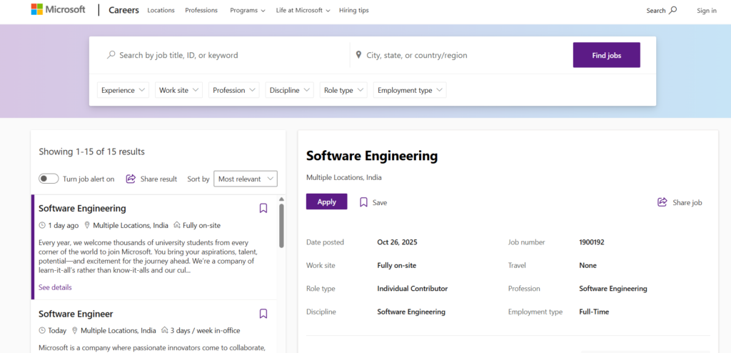Bookmark the Software Engineer job listing
The image size is (731, 353).
click(263, 314)
